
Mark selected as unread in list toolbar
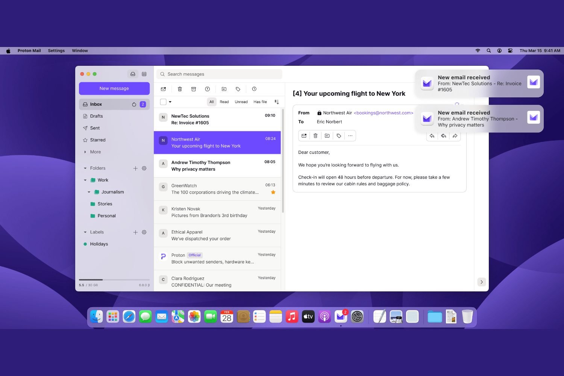pos(163,89)
